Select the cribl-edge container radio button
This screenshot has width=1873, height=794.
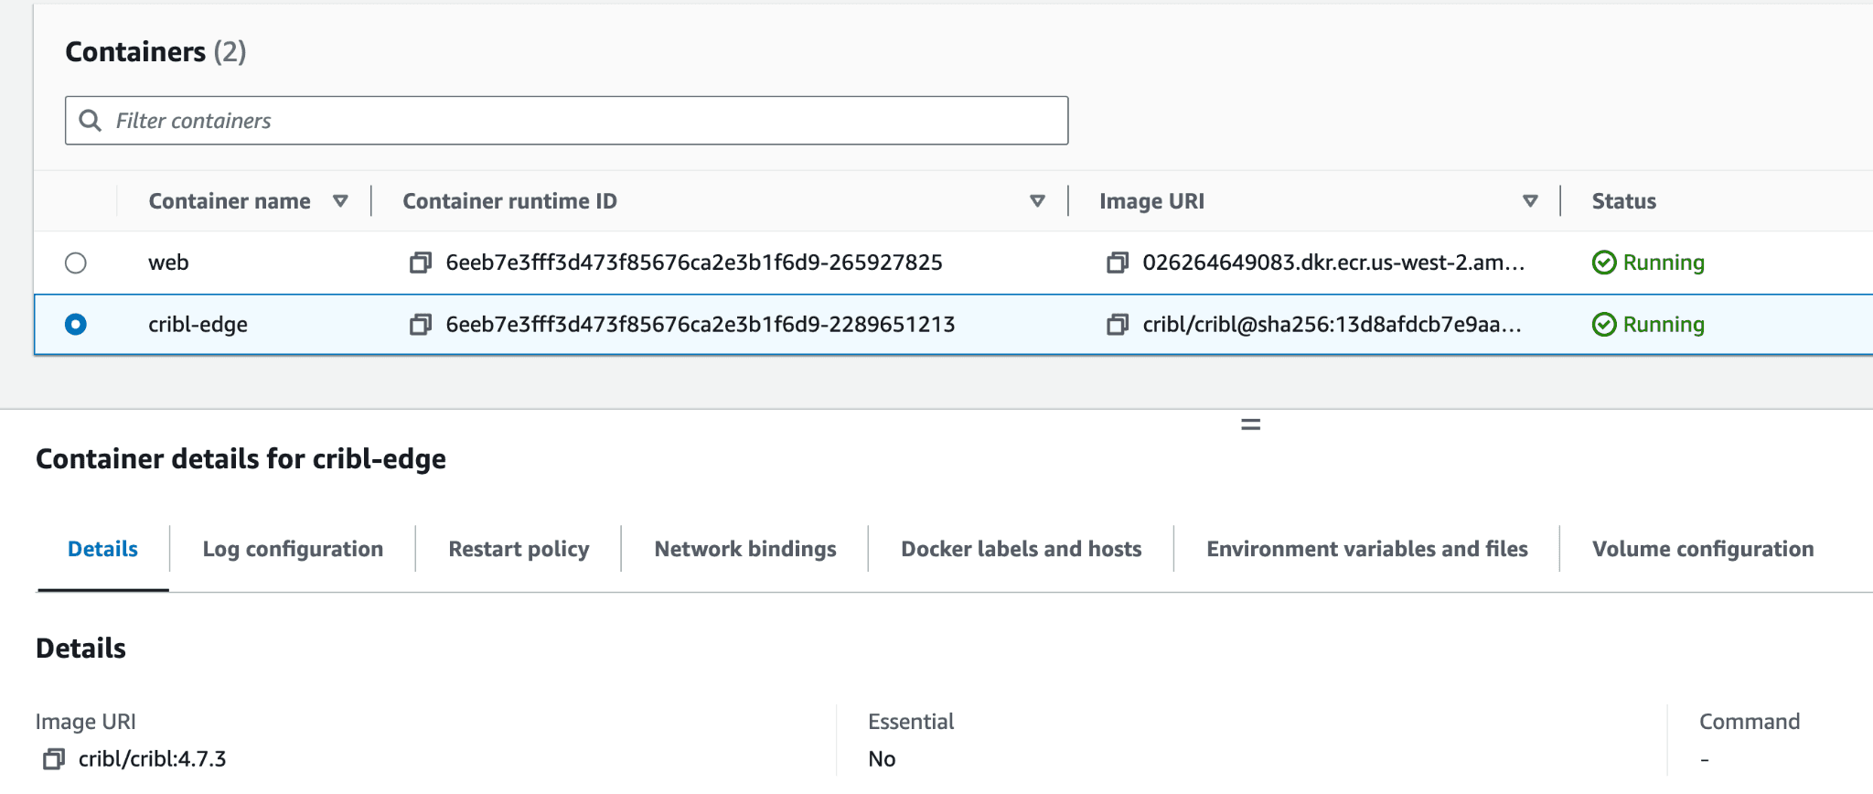point(76,325)
